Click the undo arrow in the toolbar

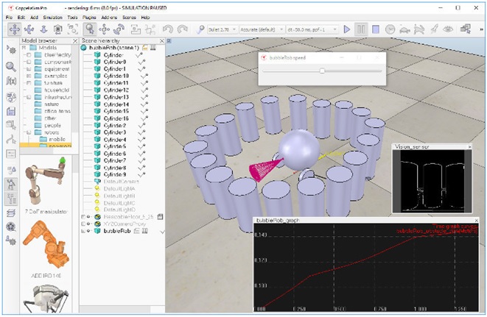coord(168,29)
